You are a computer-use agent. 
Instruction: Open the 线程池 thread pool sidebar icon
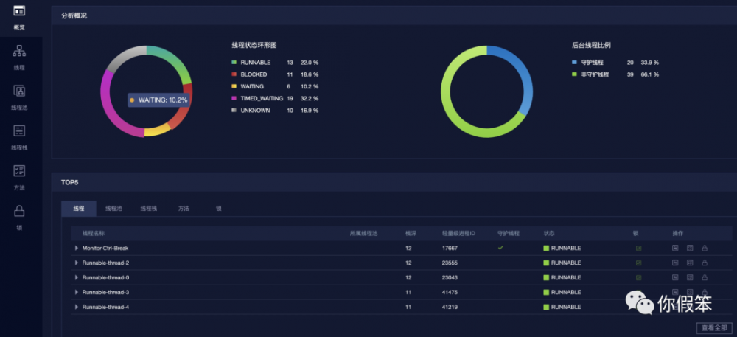(x=19, y=91)
